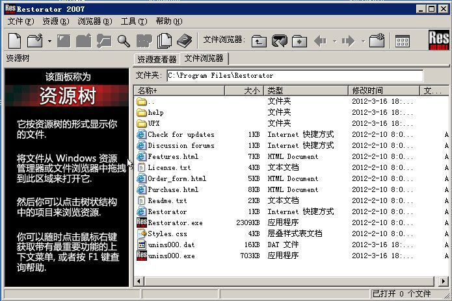This screenshot has width=452, height=301.
Task: Click the 已打开 0 个文件 status text
Action: tap(401, 294)
